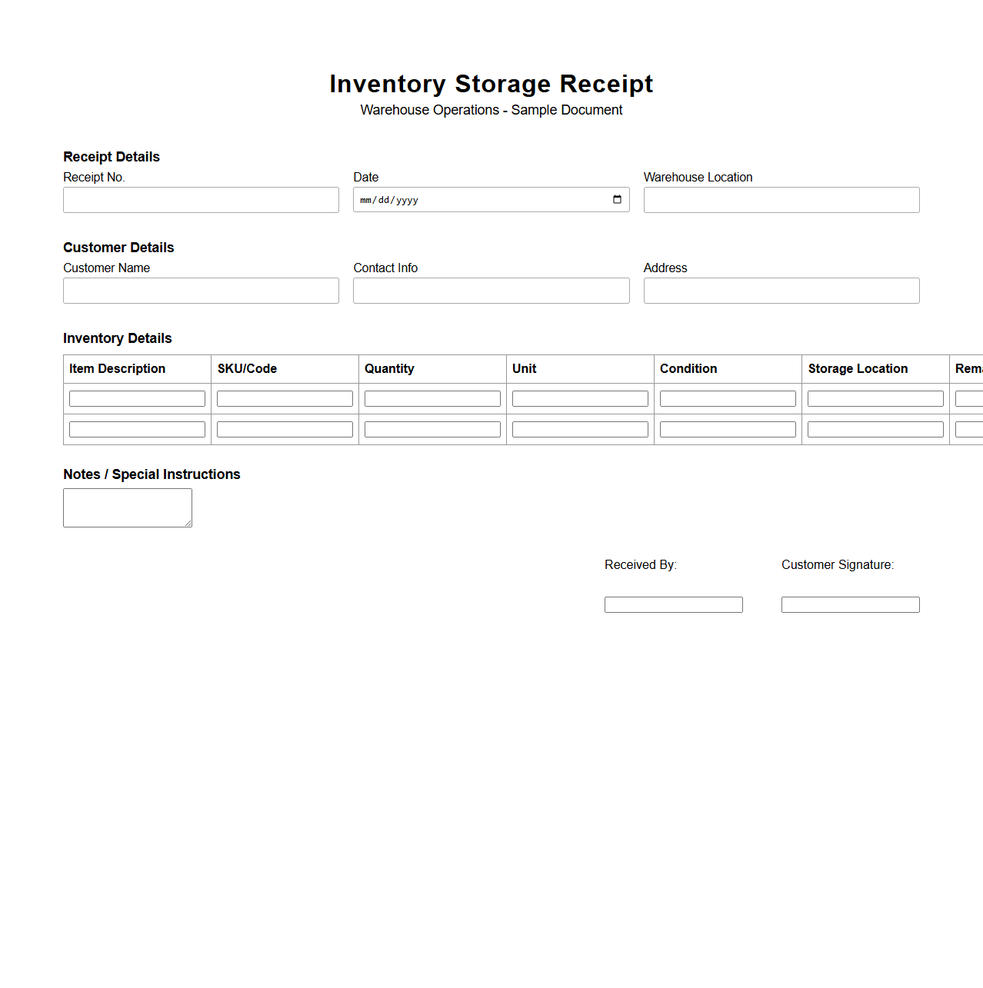Click inside the Notes / Special Instructions box
This screenshot has height=988, width=983.
point(127,507)
